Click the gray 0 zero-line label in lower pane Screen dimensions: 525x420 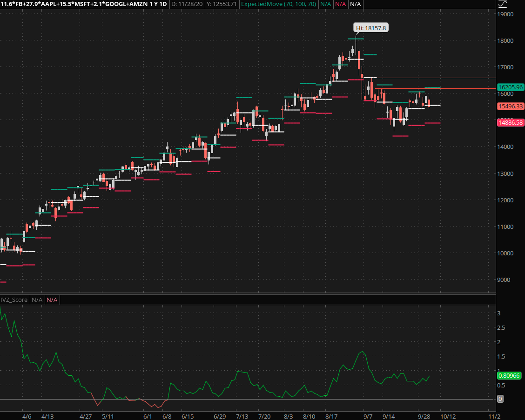point(500,399)
